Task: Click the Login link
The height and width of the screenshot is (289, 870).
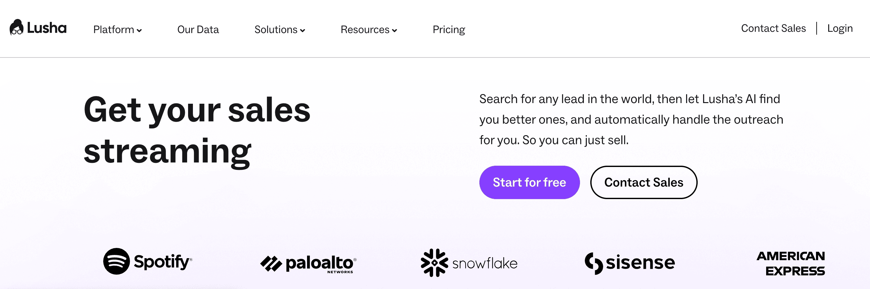Action: (840, 29)
